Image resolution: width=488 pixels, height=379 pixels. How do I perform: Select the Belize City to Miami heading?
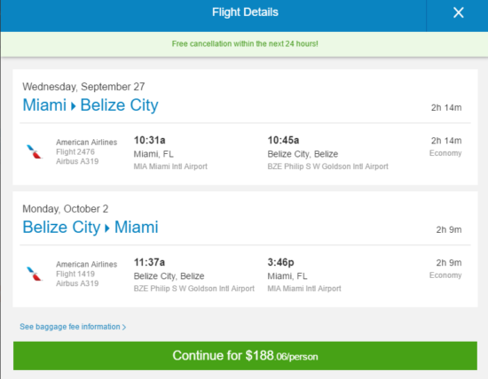tap(91, 227)
